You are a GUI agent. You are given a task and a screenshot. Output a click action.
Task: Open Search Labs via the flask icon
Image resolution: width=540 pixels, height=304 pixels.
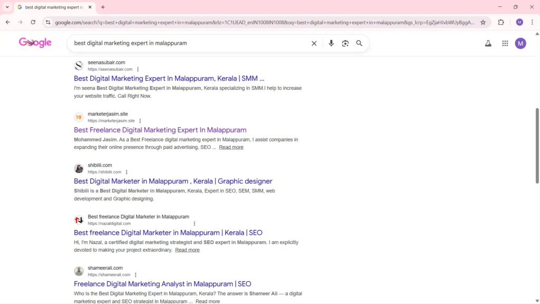[488, 43]
